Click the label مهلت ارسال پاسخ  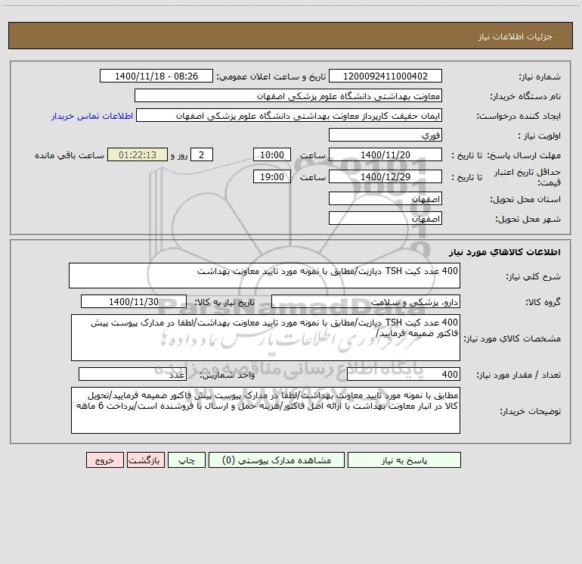[x=524, y=155]
